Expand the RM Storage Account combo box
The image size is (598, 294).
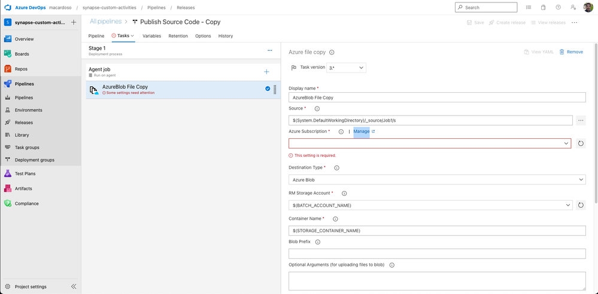point(430,205)
